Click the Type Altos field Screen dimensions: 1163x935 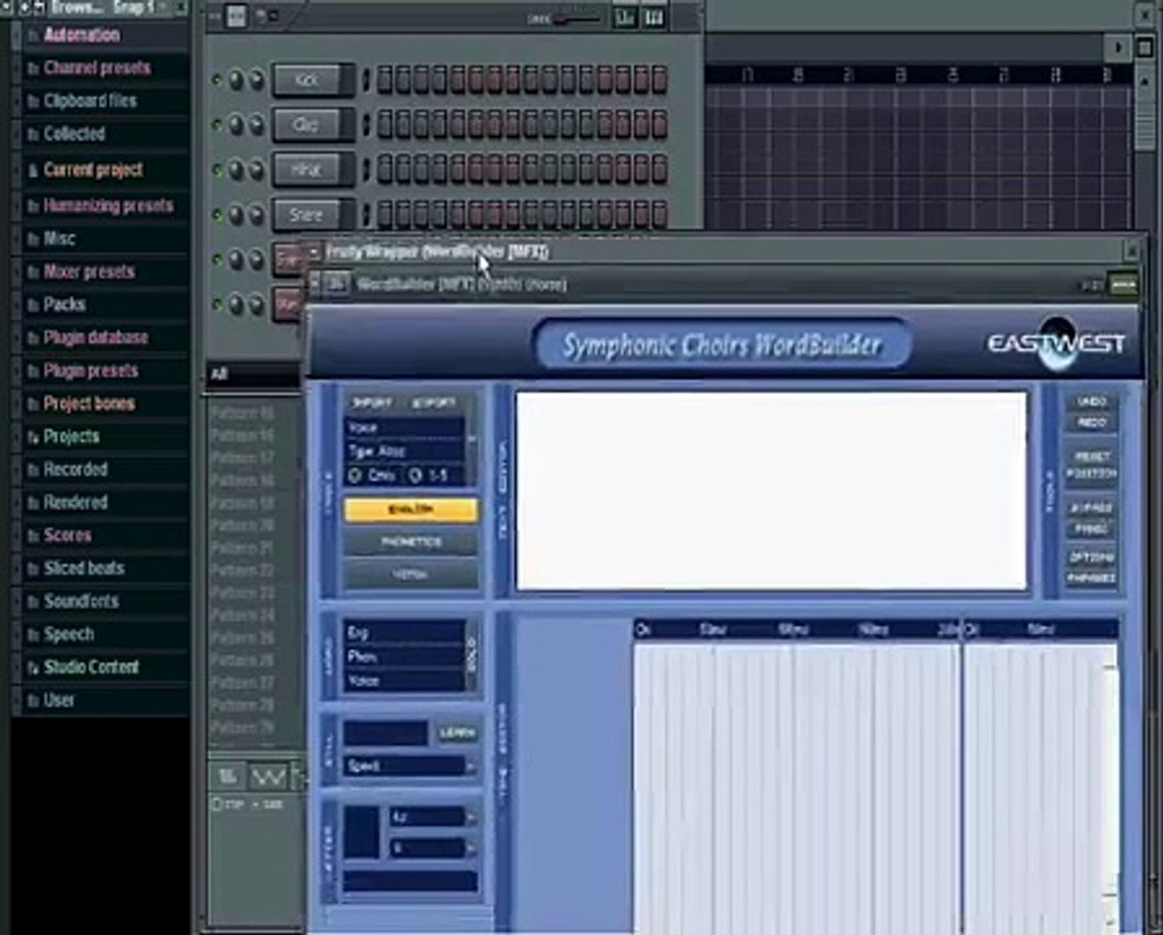(x=404, y=451)
